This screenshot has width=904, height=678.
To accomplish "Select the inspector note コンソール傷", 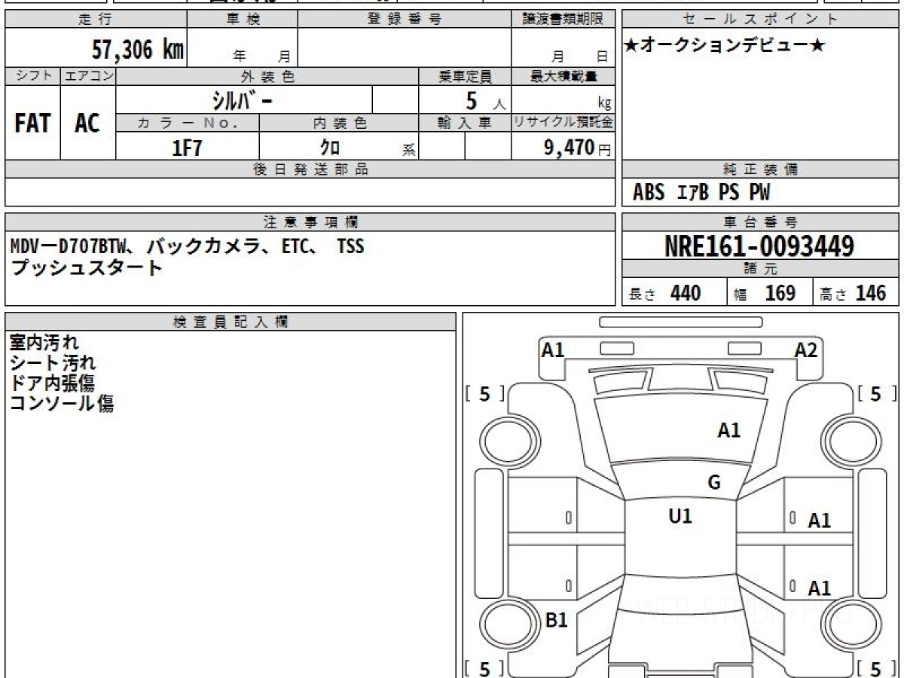I will click(x=62, y=404).
